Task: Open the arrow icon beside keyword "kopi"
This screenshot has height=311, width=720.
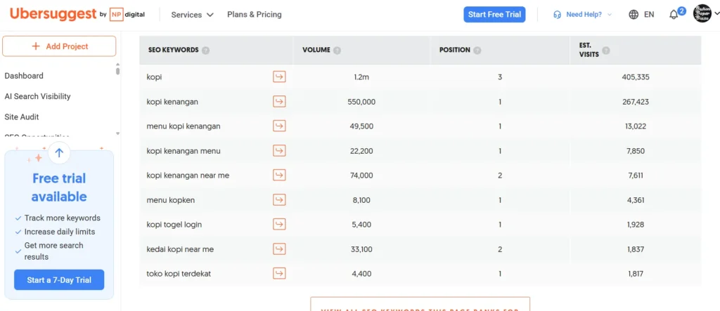Action: [x=279, y=77]
